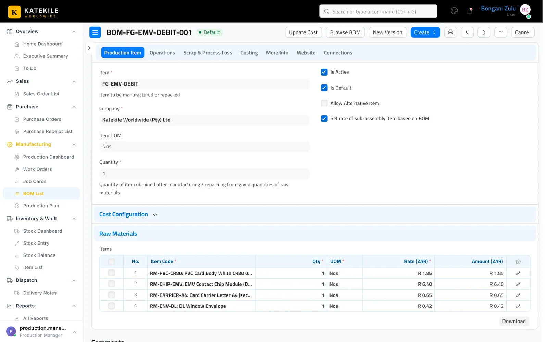548x342 pixels.
Task: Select all raw material rows header checkbox
Action: [x=111, y=262]
